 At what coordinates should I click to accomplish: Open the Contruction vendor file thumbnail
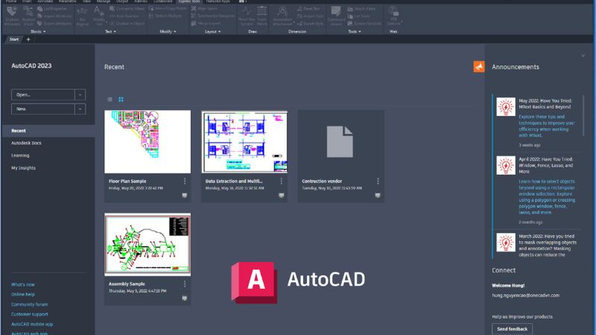340,141
